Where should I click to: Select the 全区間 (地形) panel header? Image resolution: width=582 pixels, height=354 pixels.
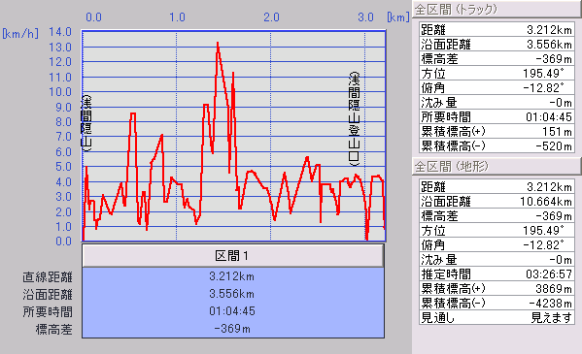point(496,166)
